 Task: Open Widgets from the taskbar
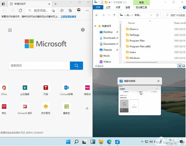pyautogui.click(x=93, y=142)
